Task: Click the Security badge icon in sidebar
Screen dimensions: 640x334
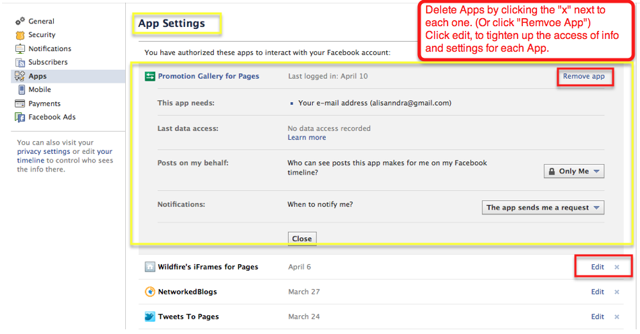Action: pos(20,35)
